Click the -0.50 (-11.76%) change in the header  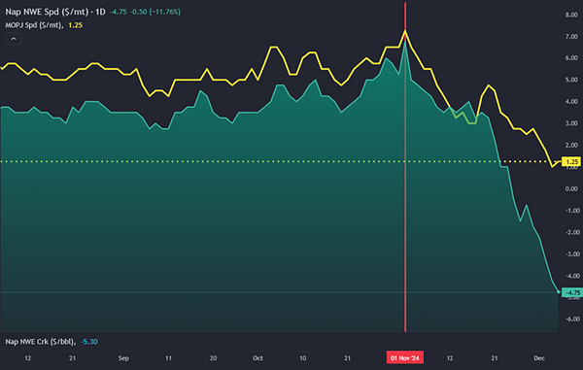(x=155, y=12)
